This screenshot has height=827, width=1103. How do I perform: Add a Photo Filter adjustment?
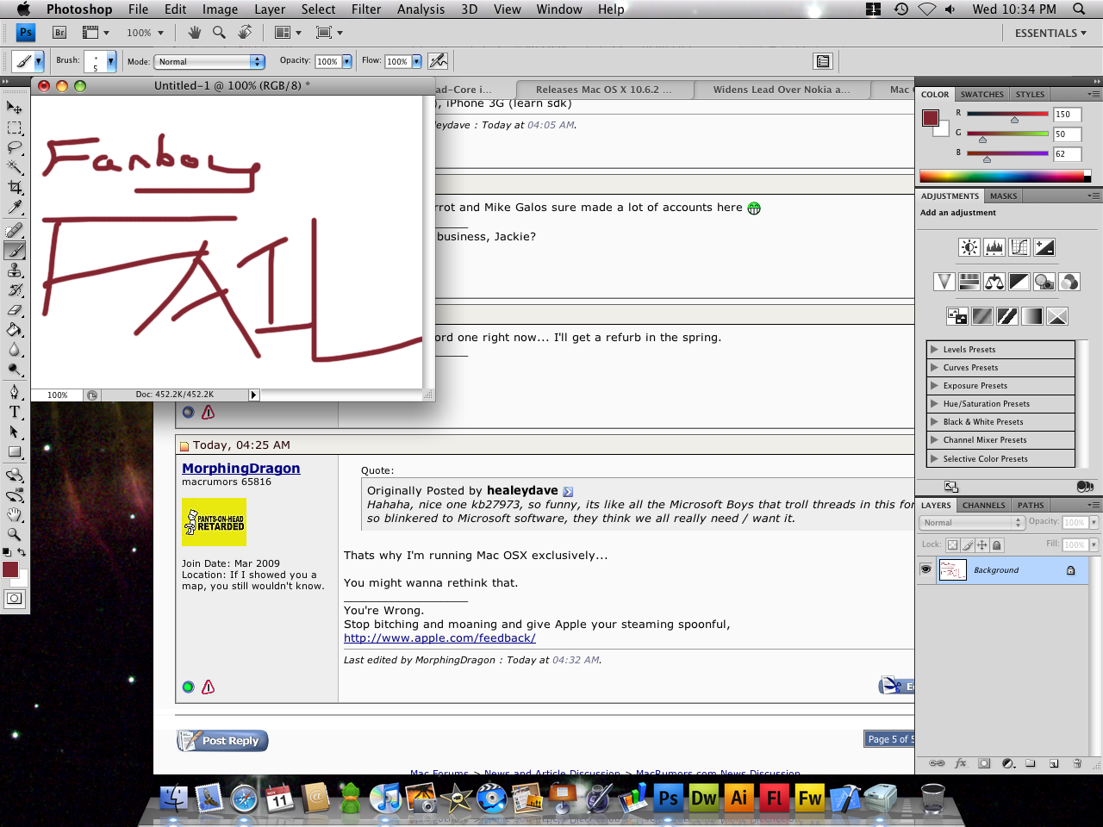tap(1044, 282)
